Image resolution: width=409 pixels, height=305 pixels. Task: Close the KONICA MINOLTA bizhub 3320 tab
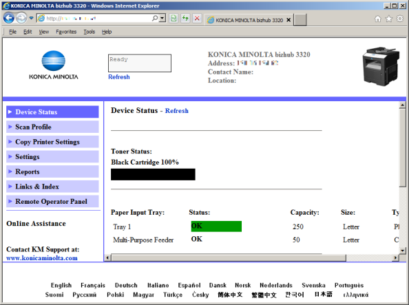[289, 20]
